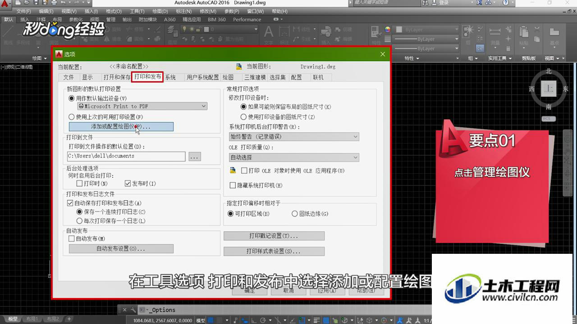This screenshot has height=324, width=577.
Task: Select 用作默认输出设备 radio button
Action: pos(71,98)
